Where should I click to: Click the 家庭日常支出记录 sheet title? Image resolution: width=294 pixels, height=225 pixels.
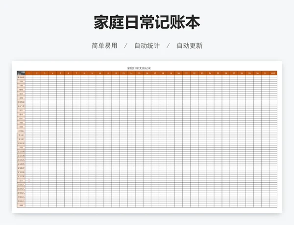[139, 68]
